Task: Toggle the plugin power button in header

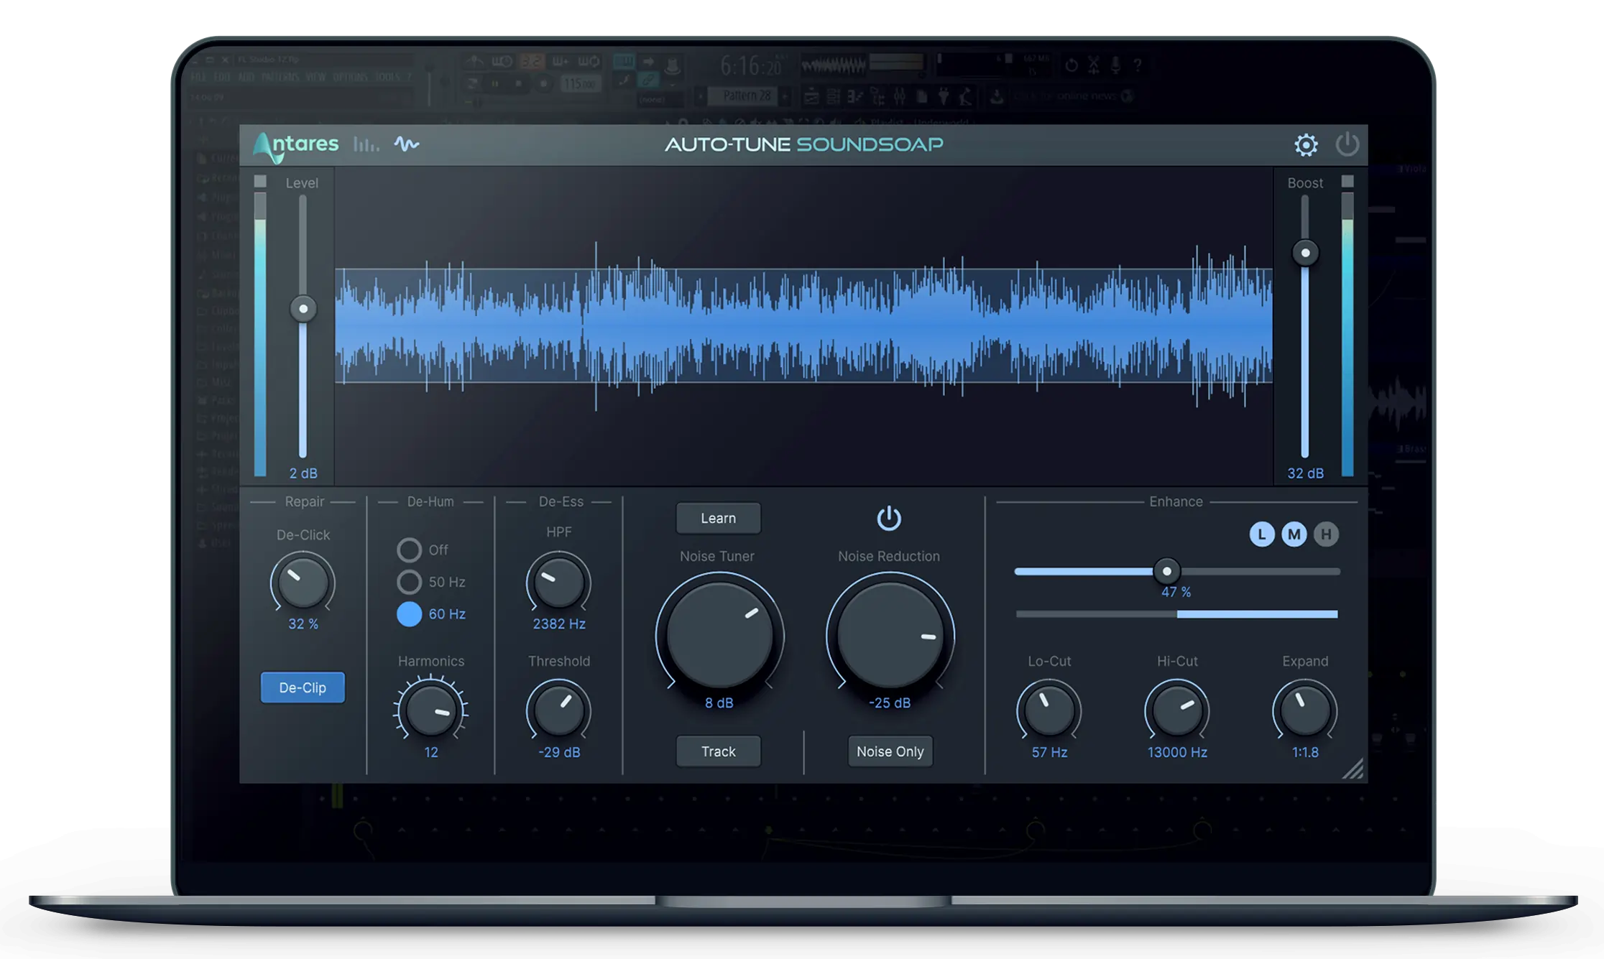Action: [1347, 144]
